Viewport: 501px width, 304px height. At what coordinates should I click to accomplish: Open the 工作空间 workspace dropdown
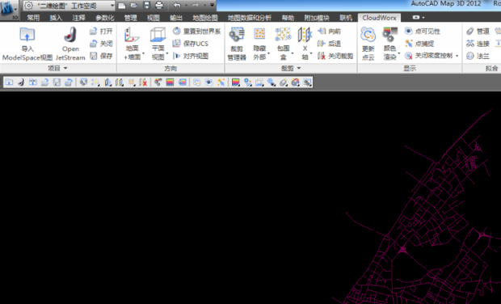(x=112, y=6)
